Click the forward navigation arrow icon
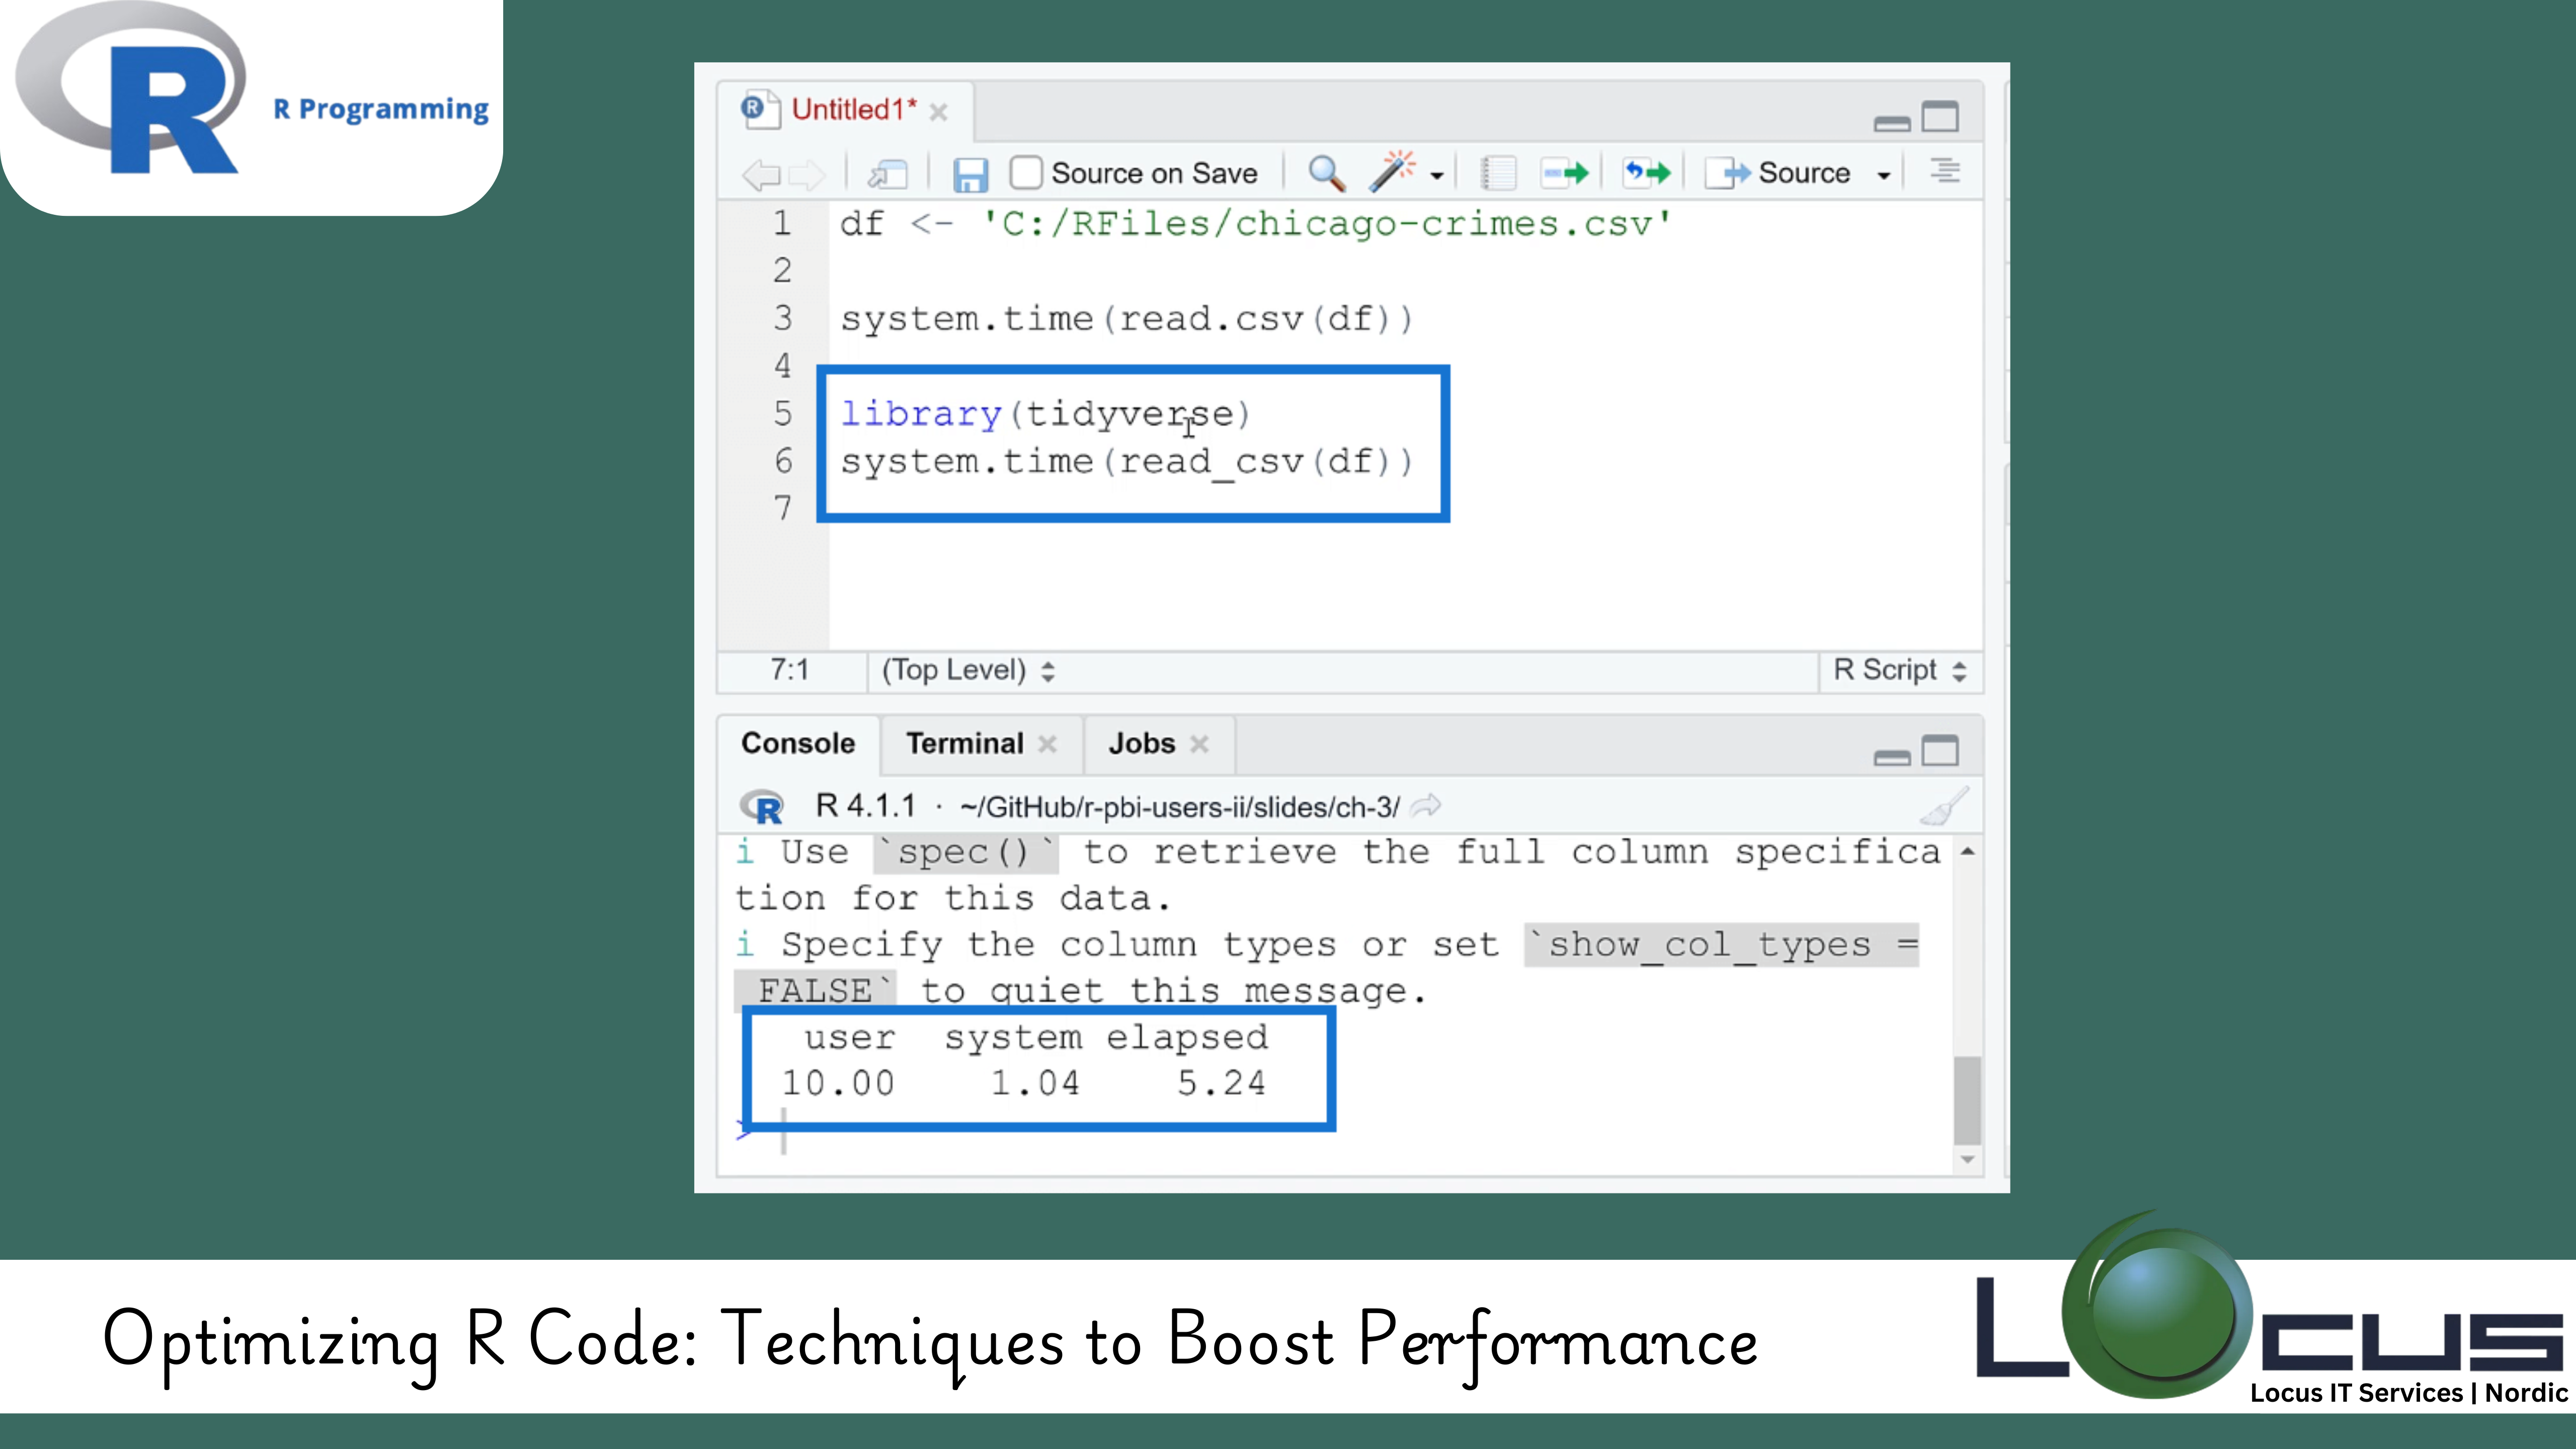The image size is (2576, 1449). coord(809,174)
